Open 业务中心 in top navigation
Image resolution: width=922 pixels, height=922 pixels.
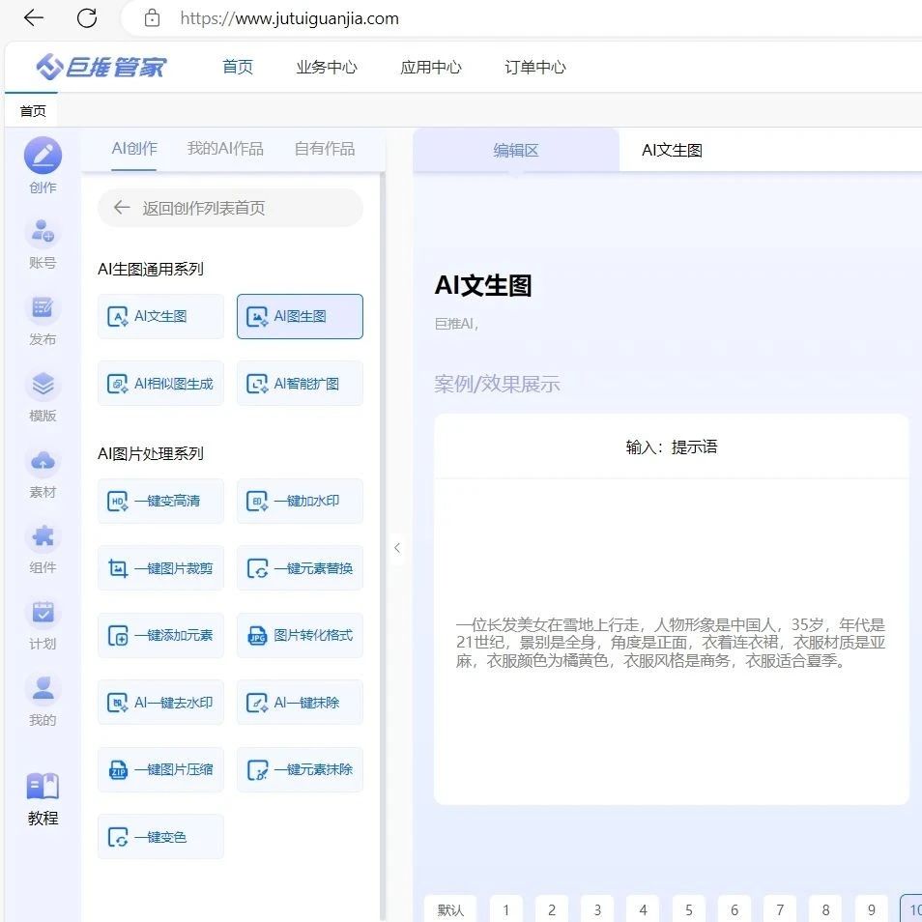tap(327, 67)
